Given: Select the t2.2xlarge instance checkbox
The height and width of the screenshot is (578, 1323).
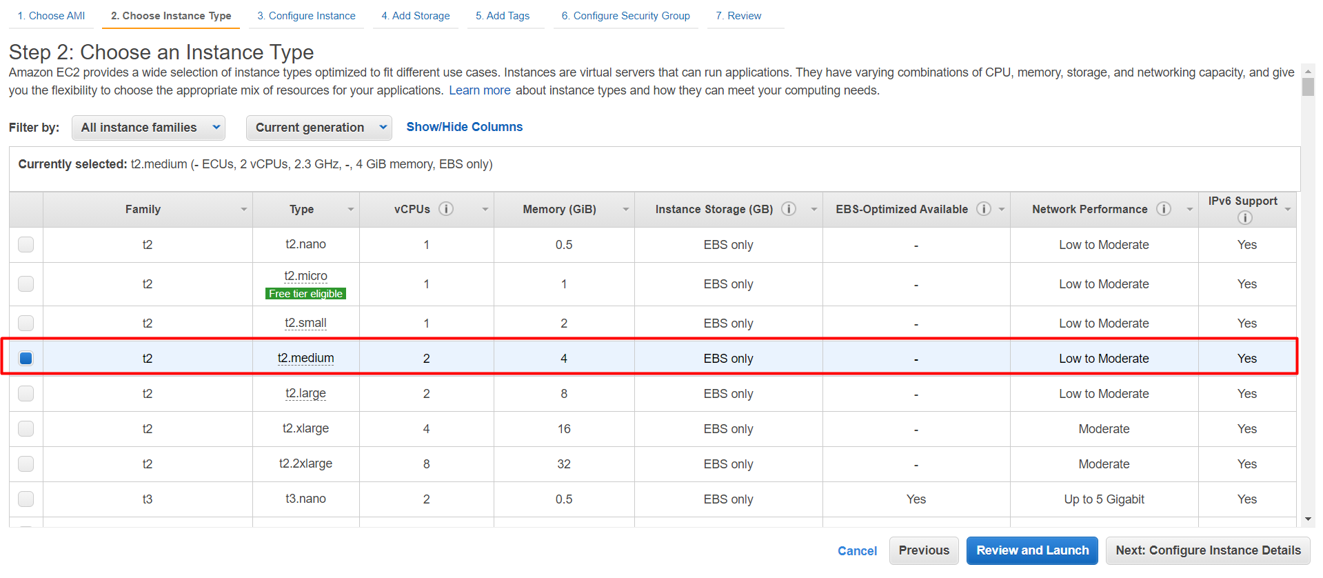Looking at the screenshot, I should pyautogui.click(x=26, y=464).
